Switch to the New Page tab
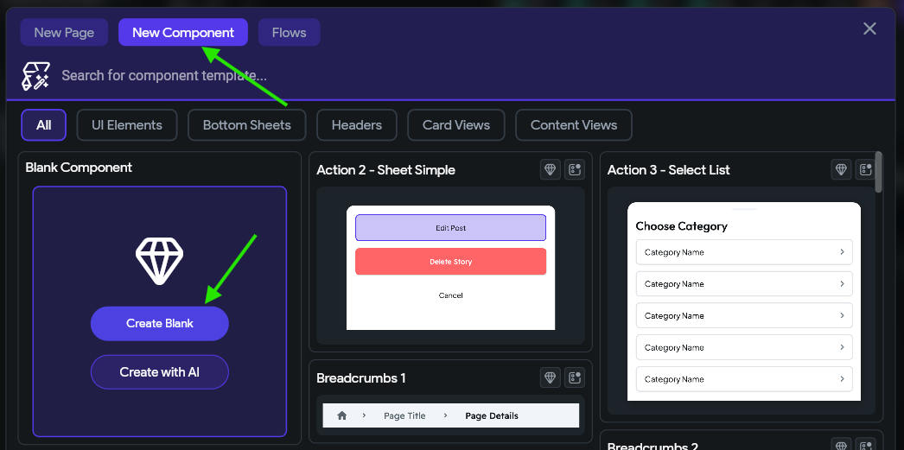This screenshot has height=450, width=904. 64,32
